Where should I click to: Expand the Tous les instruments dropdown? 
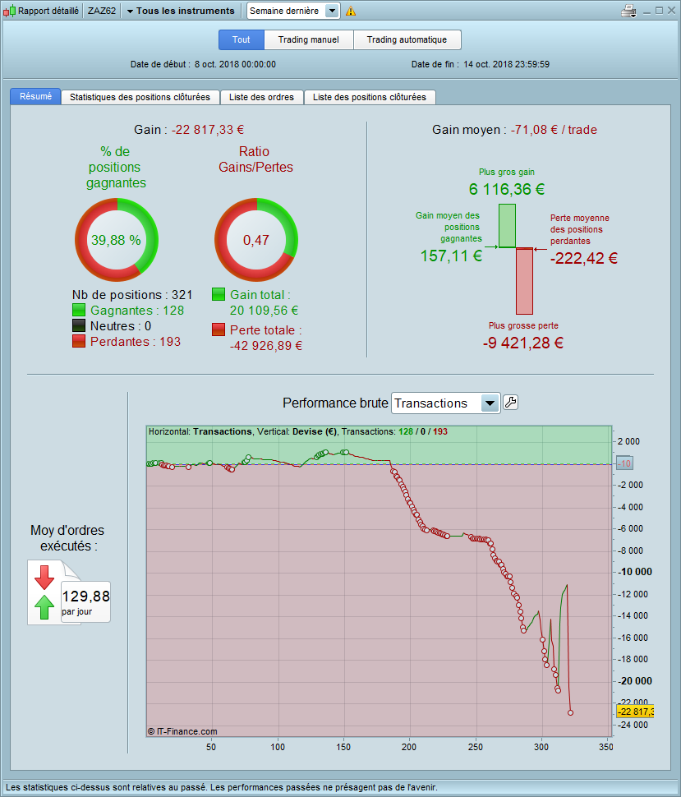(181, 11)
